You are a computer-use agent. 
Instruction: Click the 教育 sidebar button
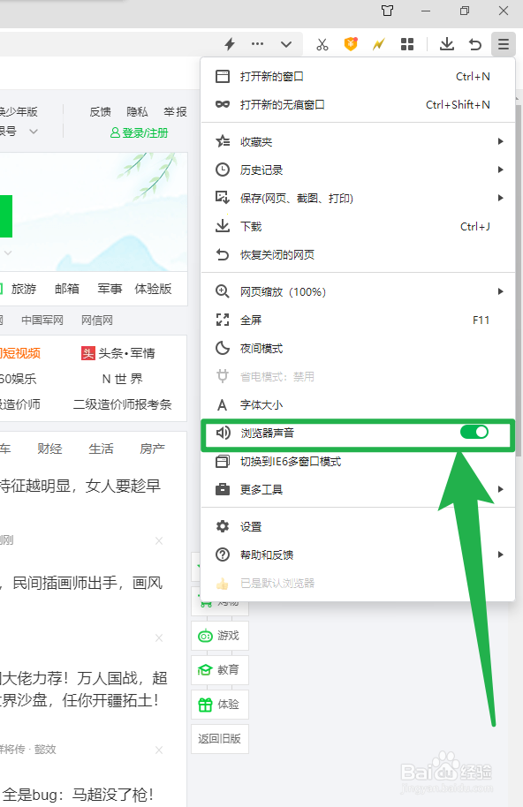220,669
